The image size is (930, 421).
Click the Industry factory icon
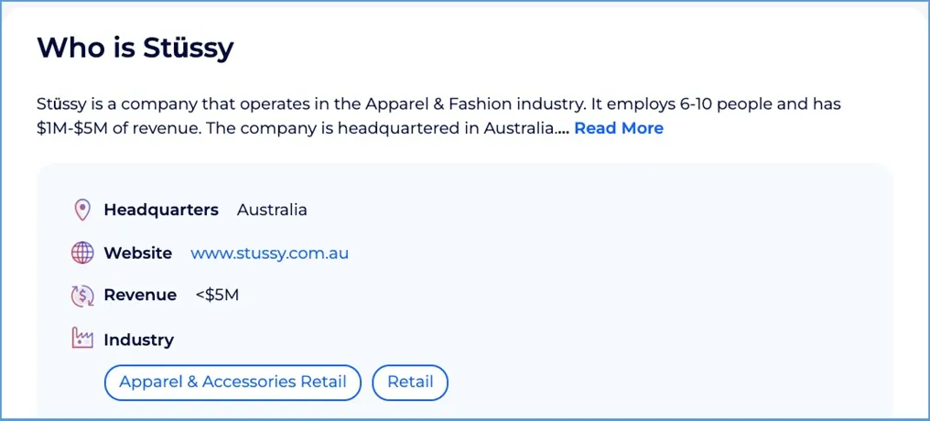pos(82,339)
